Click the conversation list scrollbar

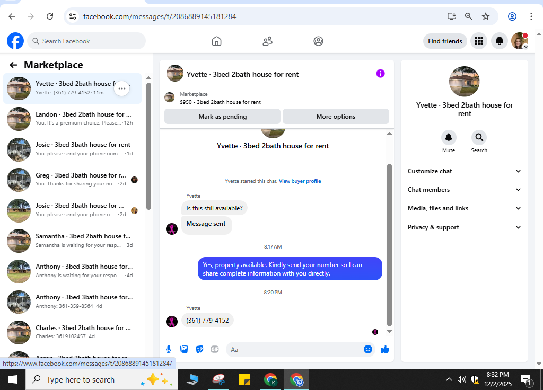(x=148, y=146)
